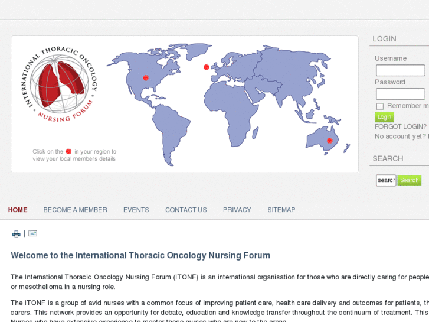Open the Privacy menu item
This screenshot has width=429, height=322.
(x=237, y=210)
